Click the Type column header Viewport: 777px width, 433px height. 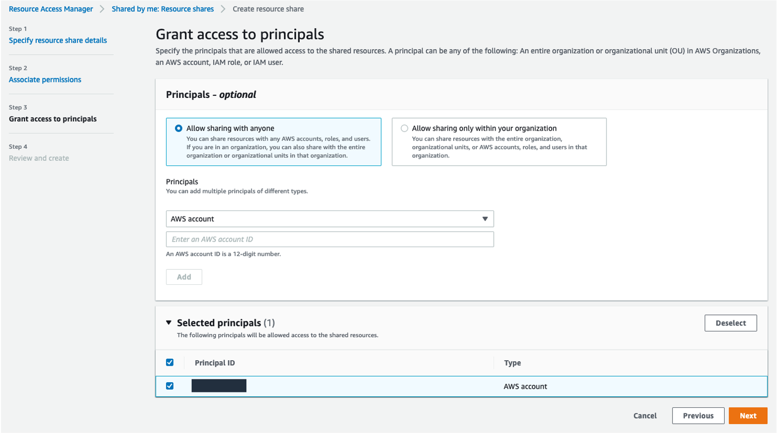512,363
